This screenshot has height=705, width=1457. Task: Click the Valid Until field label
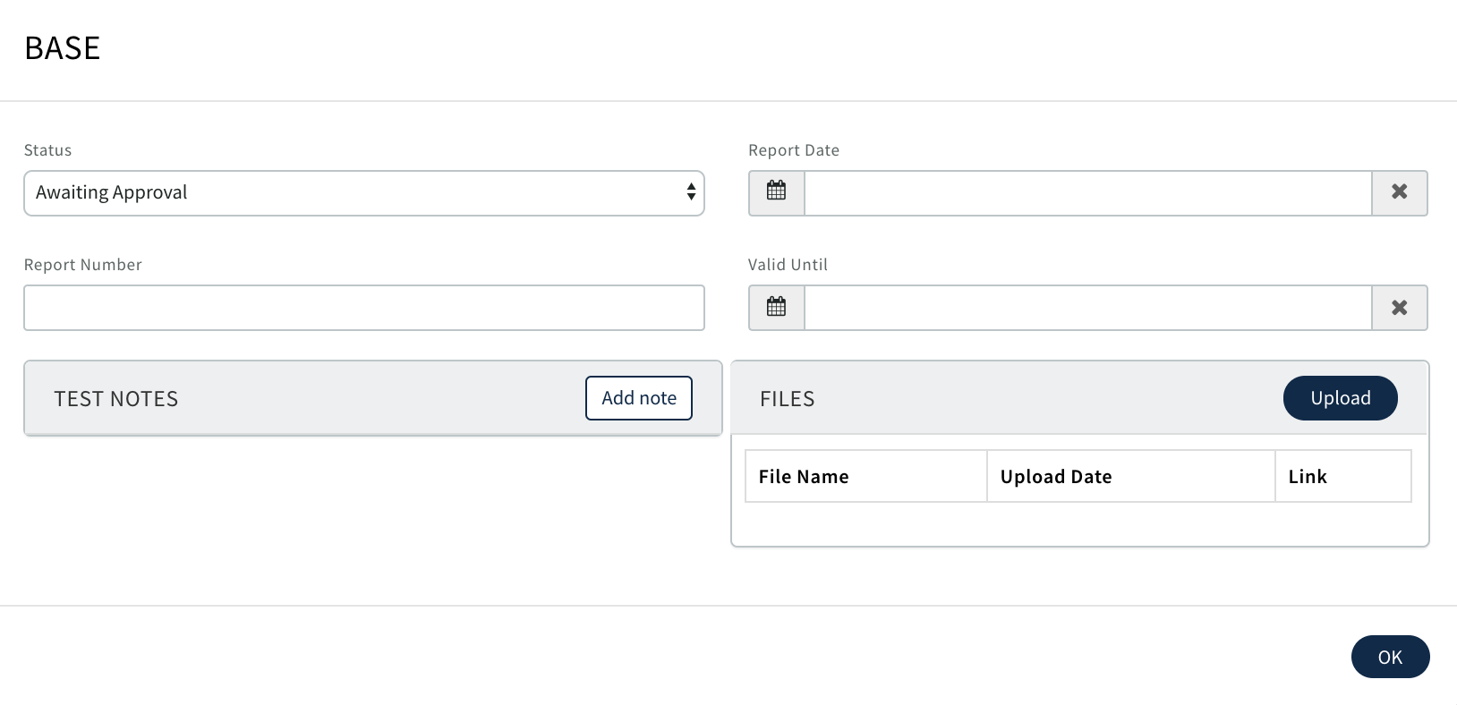click(x=788, y=265)
